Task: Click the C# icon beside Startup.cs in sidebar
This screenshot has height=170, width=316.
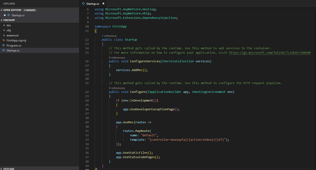Action: click(x=4, y=50)
